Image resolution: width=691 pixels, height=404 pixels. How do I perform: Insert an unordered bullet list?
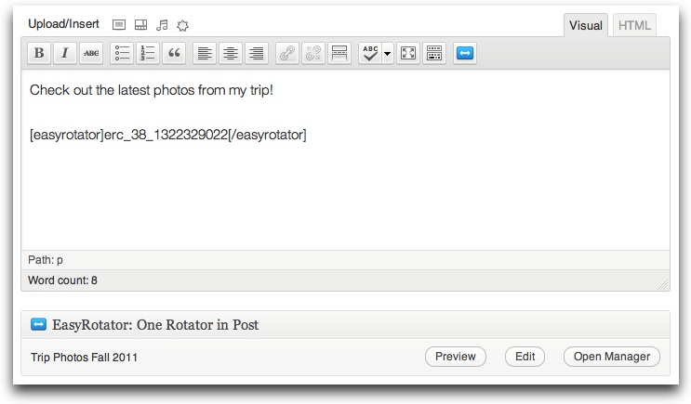(122, 54)
